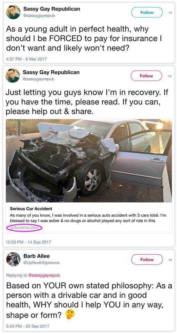Click Sassy Gay Republican avatar in first tweet
177x334 pixels.
pos(13,12)
